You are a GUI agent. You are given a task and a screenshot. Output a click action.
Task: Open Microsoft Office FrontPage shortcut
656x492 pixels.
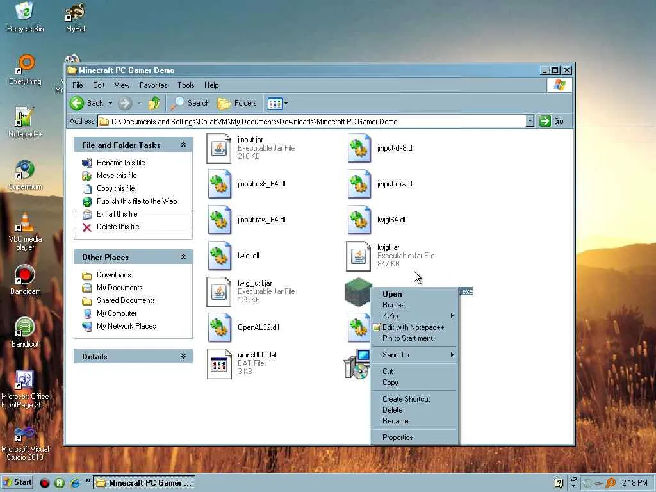tap(25, 389)
